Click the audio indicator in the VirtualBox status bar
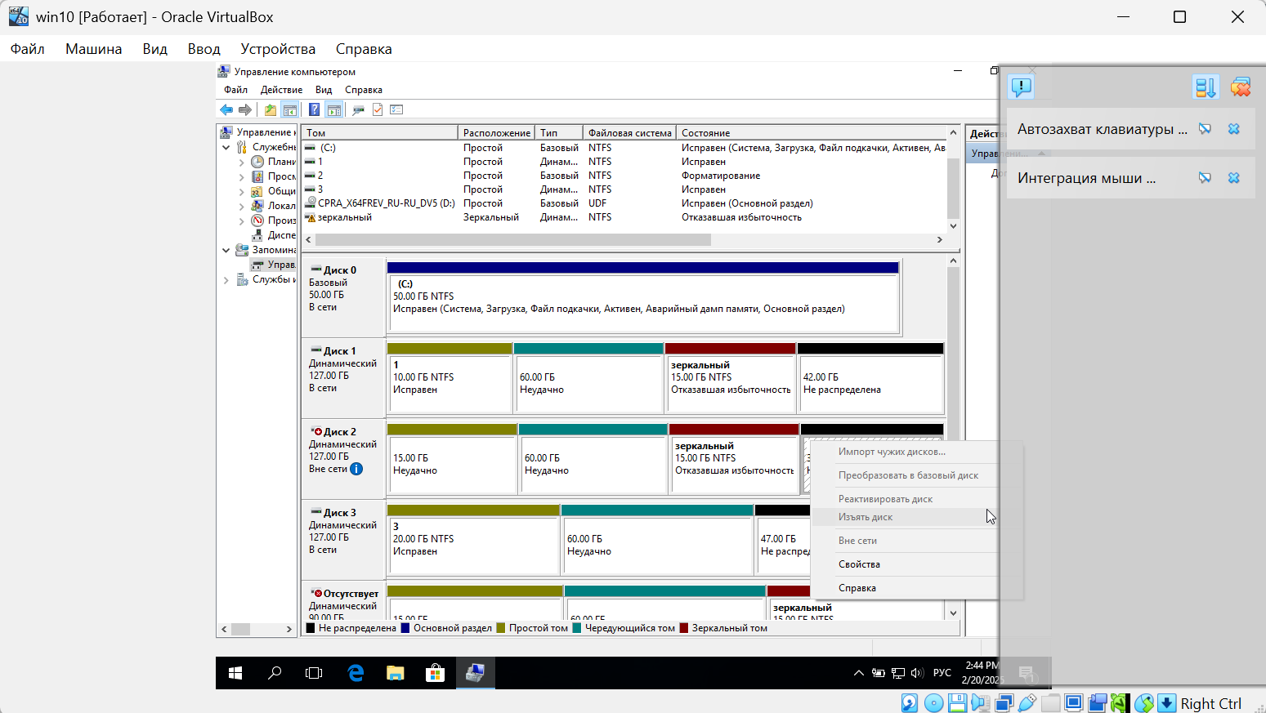Viewport: 1266px width, 713px height. pyautogui.click(x=981, y=702)
